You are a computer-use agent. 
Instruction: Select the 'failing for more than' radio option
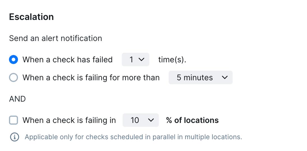click(13, 77)
